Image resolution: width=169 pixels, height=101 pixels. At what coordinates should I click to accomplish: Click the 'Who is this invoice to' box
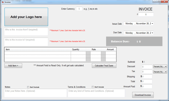(26, 42)
